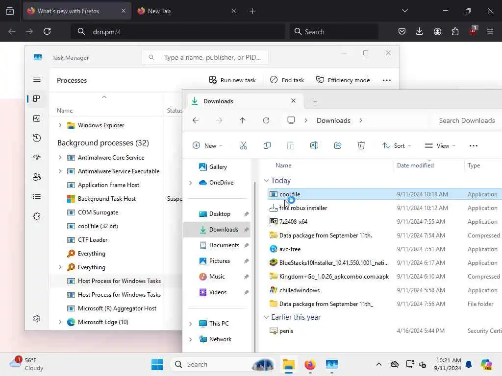Screen dimensions: 502x376
Task: Open uBlock Origin extension icon
Action: 473,31
